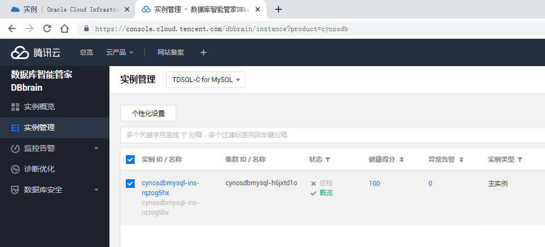Click the 巡检 cross status icon
This screenshot has height=247, width=545.
point(313,184)
